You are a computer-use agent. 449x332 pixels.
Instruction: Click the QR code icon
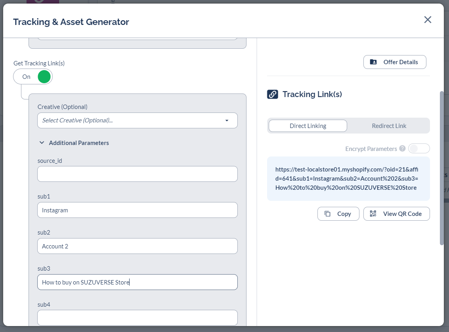pyautogui.click(x=373, y=214)
